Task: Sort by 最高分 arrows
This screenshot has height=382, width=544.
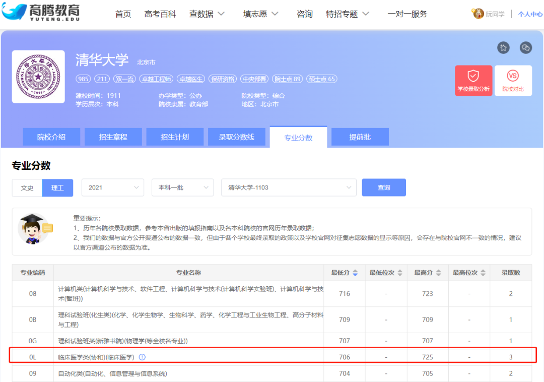Action: click(438, 273)
